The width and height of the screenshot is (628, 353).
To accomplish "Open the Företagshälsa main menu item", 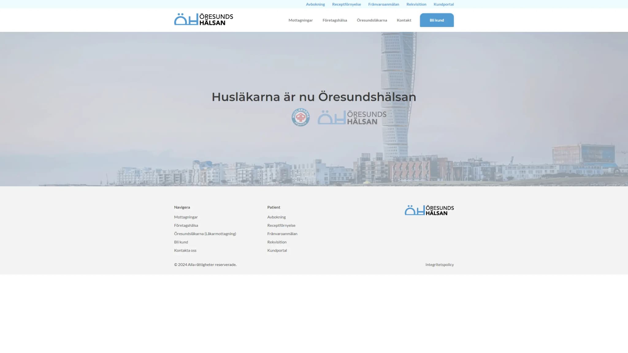I will click(x=335, y=20).
